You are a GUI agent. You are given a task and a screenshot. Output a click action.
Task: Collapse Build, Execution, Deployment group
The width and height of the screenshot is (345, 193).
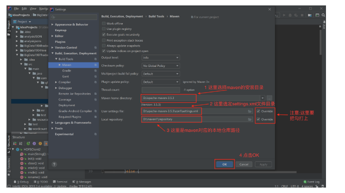[x=53, y=53]
